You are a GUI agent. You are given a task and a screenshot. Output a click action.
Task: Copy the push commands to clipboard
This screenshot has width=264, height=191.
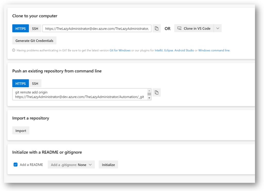point(156,92)
